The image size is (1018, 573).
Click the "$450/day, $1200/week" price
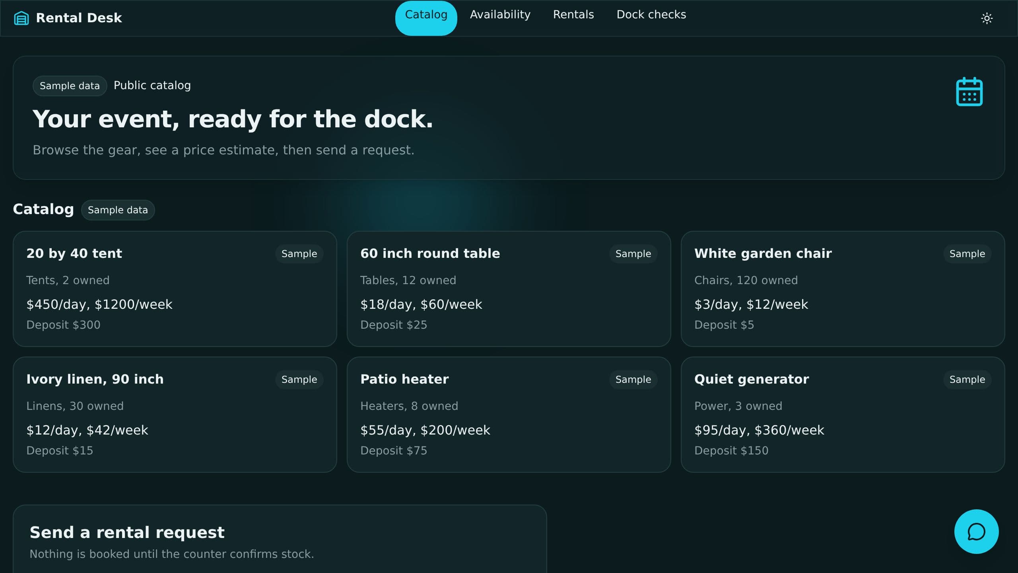(x=99, y=304)
